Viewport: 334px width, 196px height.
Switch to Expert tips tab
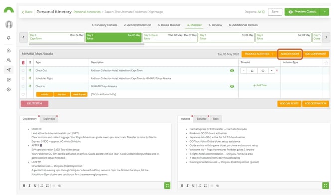pos(49,119)
